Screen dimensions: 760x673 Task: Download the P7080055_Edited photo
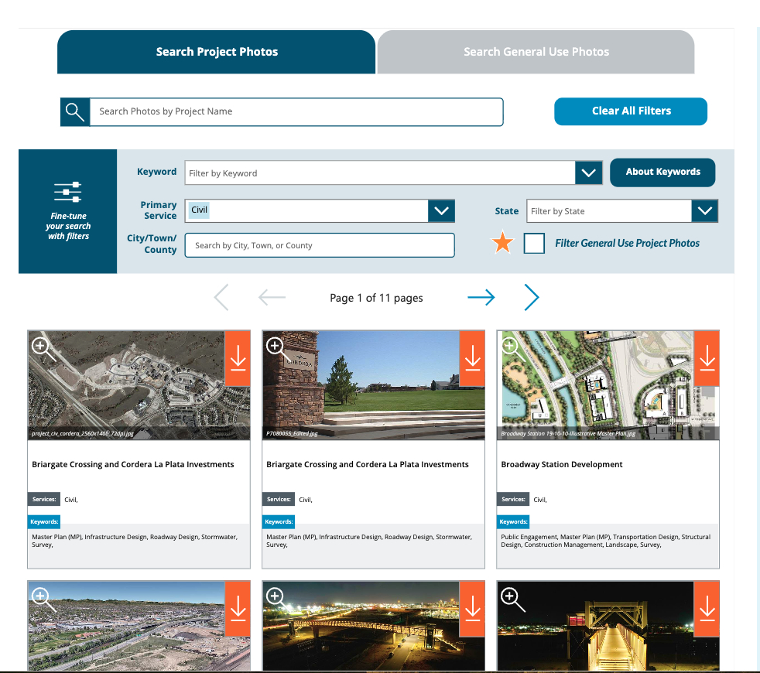point(472,358)
